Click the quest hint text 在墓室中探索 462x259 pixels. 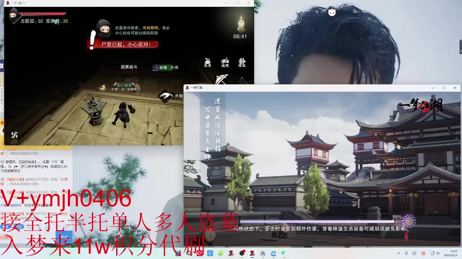(142, 30)
